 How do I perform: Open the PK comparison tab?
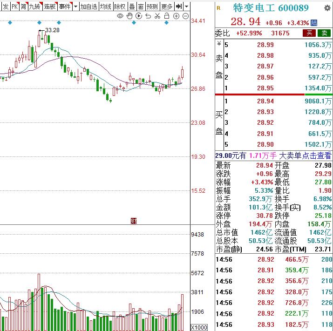[14, 7]
